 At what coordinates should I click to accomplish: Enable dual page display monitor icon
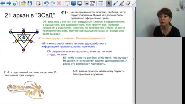pyautogui.click(x=80, y=3)
